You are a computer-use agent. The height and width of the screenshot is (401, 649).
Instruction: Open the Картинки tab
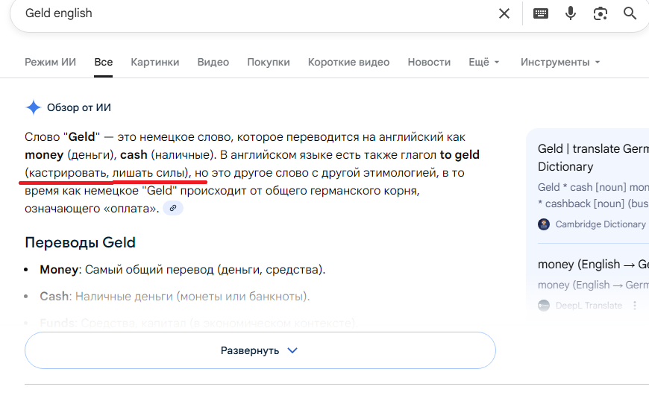point(155,62)
